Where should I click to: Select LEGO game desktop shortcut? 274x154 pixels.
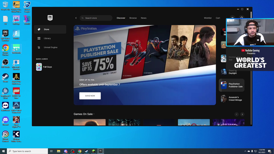point(16,93)
